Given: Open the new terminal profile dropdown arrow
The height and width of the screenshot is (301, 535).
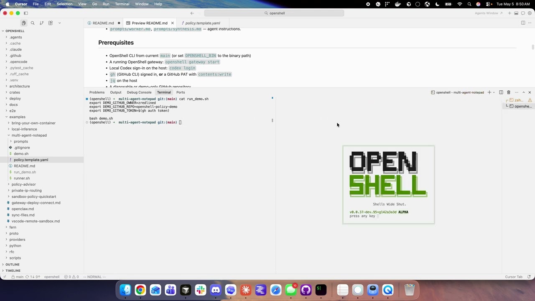Looking at the screenshot, I should (494, 92).
